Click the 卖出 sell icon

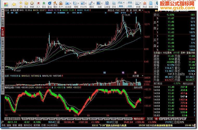[x=44, y=4]
